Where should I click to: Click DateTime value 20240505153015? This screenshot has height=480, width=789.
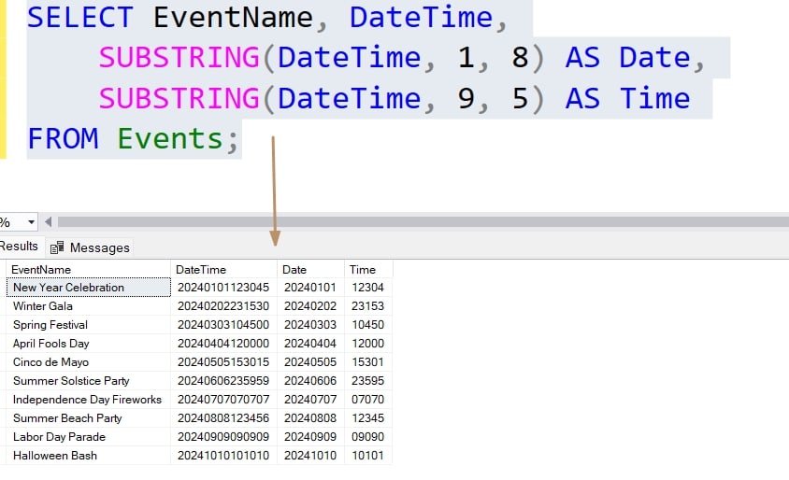[x=223, y=362]
